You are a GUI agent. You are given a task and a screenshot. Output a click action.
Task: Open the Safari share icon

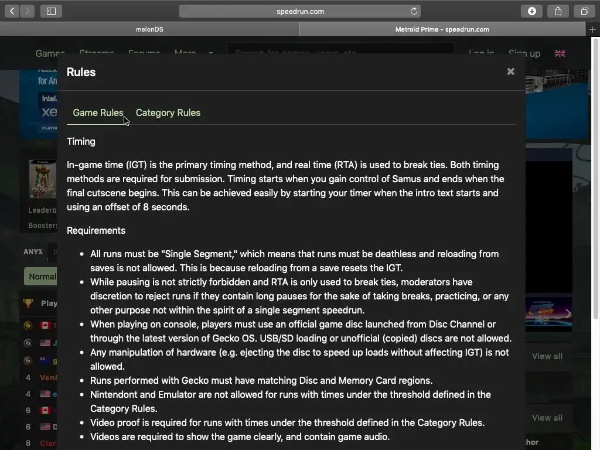pos(558,11)
